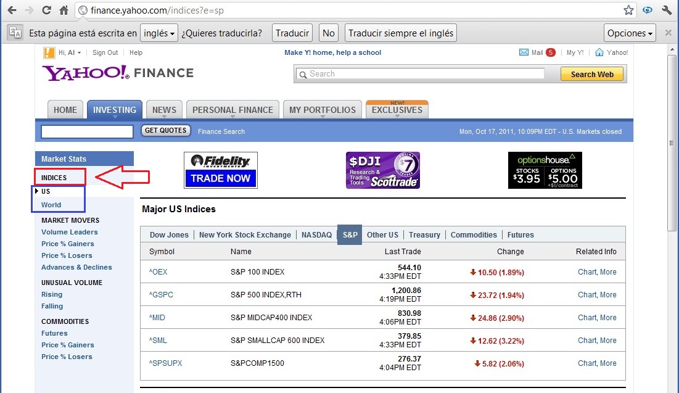
Task: Close the translation bar
Action: point(668,33)
